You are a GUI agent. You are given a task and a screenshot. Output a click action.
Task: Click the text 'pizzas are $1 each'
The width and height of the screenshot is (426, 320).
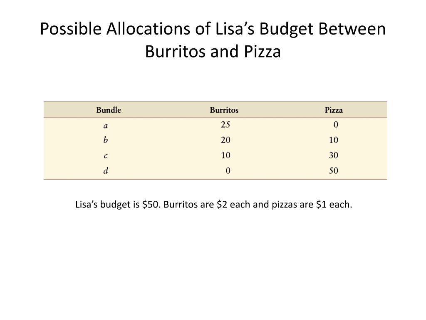coord(312,204)
